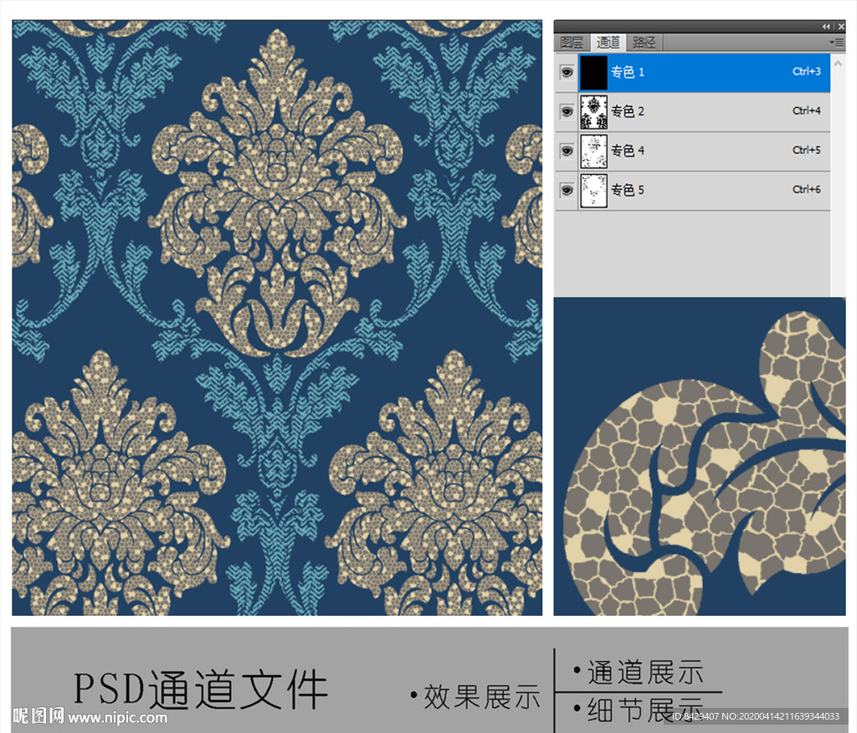Hide the 专色 1 channel eye
857x733 pixels.
(567, 72)
